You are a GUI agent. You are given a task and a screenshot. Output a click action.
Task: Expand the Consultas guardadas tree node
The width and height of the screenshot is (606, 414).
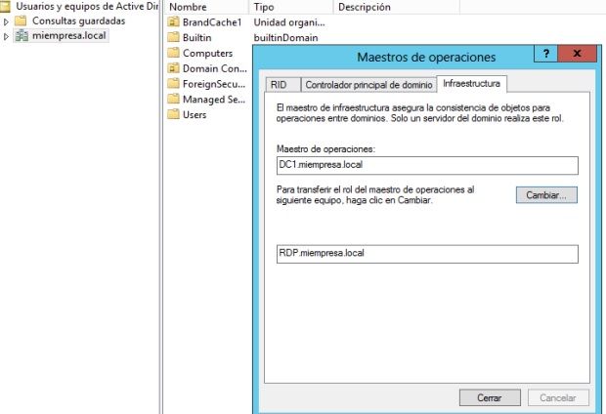tap(7, 21)
